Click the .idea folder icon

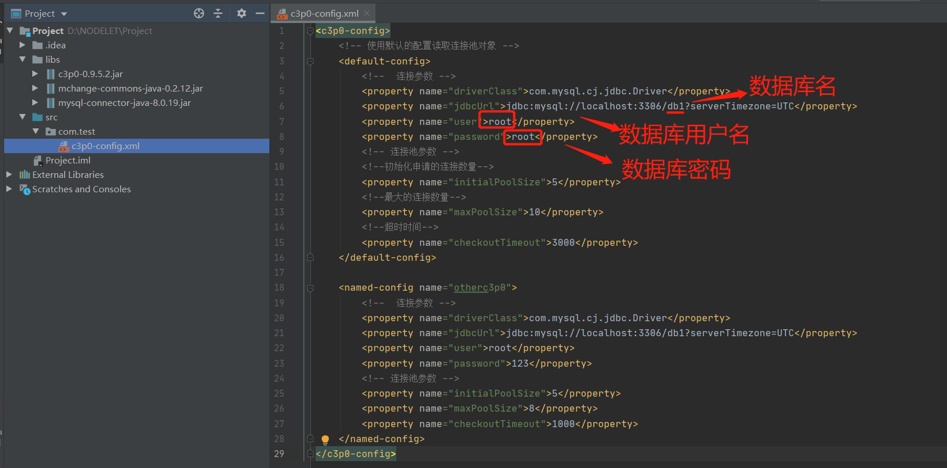[37, 45]
